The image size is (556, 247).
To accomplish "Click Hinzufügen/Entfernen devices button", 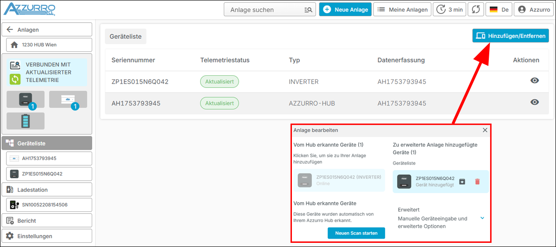I will 511,36.
